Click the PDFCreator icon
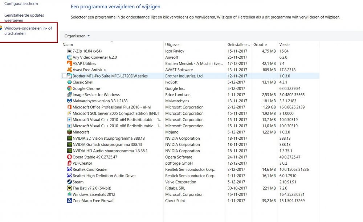 click(69, 163)
